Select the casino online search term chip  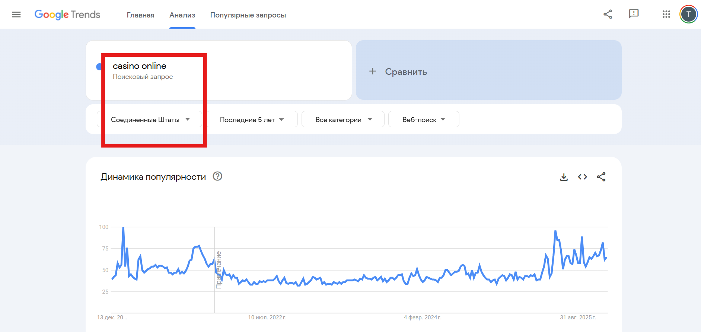[139, 66]
